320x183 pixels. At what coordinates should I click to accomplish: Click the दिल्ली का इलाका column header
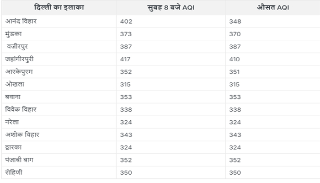pyautogui.click(x=58, y=7)
